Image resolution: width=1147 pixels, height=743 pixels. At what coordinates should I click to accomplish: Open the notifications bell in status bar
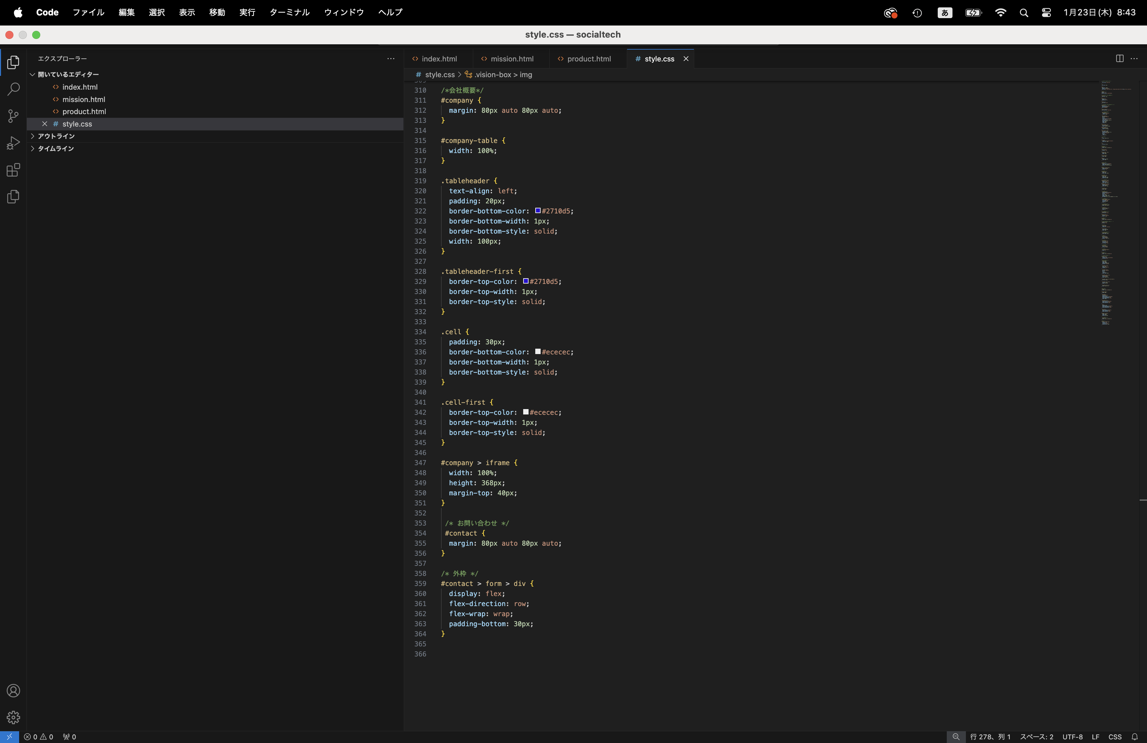click(x=1135, y=737)
